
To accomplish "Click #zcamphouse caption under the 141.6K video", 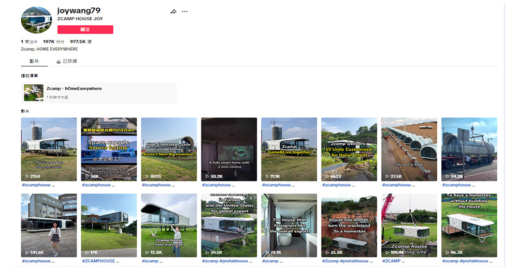I will click(x=38, y=261).
